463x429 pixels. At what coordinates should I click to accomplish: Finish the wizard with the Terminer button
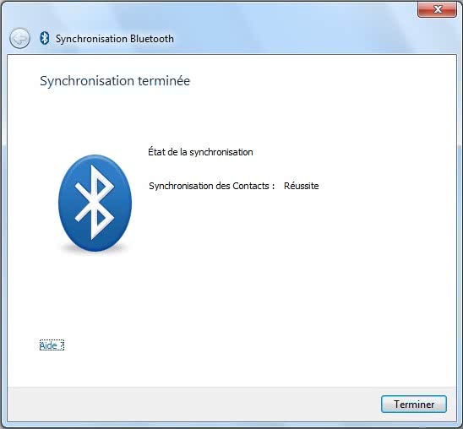click(x=414, y=404)
